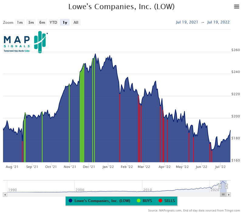Click the Feb '22 x-axis label
Screen dimensions: 243x213
[x=127, y=167]
